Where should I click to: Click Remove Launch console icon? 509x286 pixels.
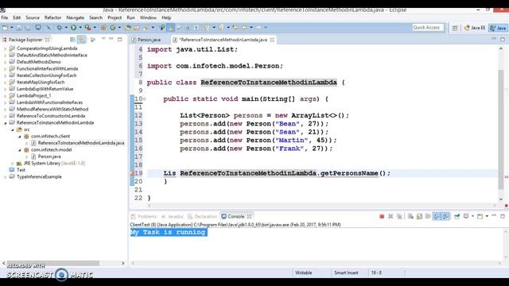[x=390, y=216]
